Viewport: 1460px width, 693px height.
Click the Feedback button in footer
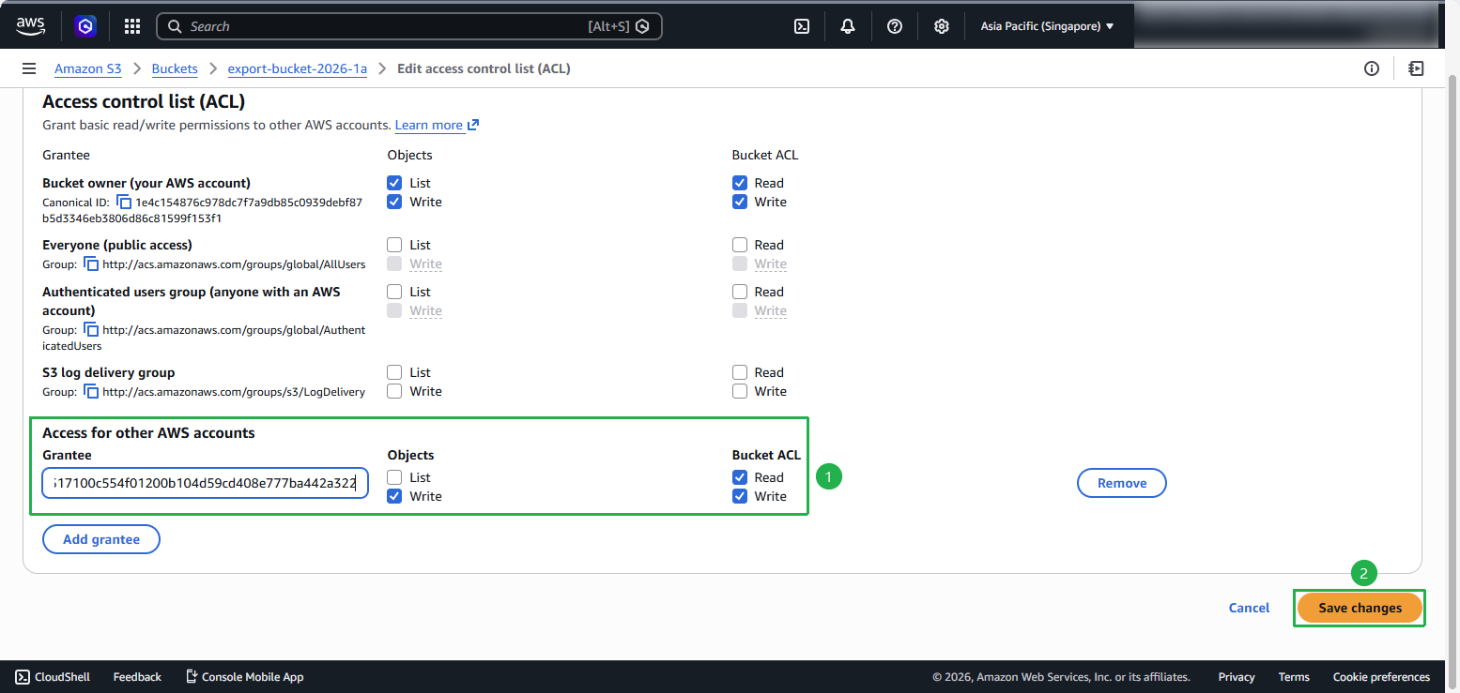[x=137, y=676]
